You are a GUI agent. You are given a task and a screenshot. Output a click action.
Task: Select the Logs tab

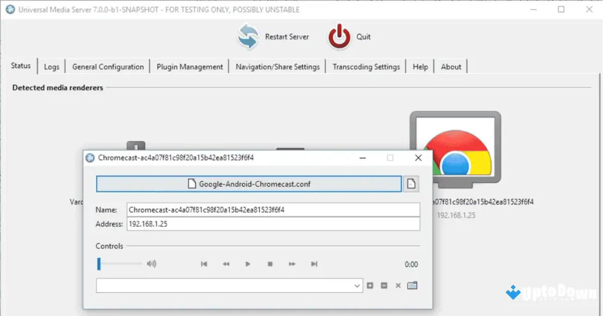pos(52,66)
